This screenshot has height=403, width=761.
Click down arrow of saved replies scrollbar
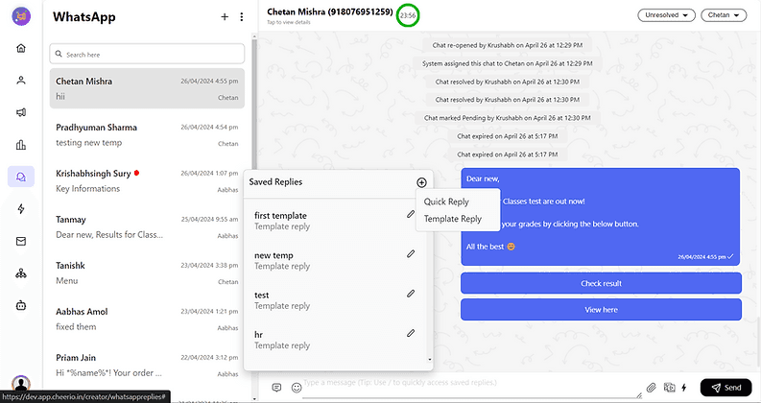tap(430, 360)
